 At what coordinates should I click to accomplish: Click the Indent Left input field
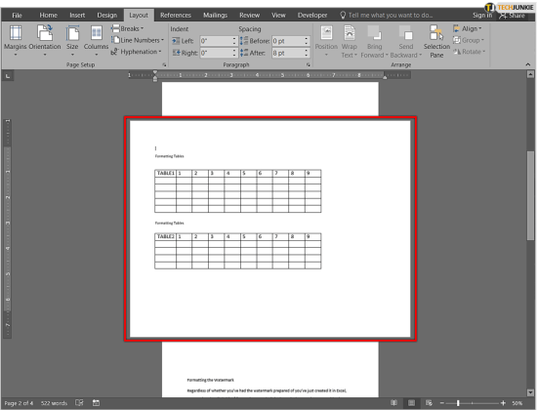(x=216, y=41)
